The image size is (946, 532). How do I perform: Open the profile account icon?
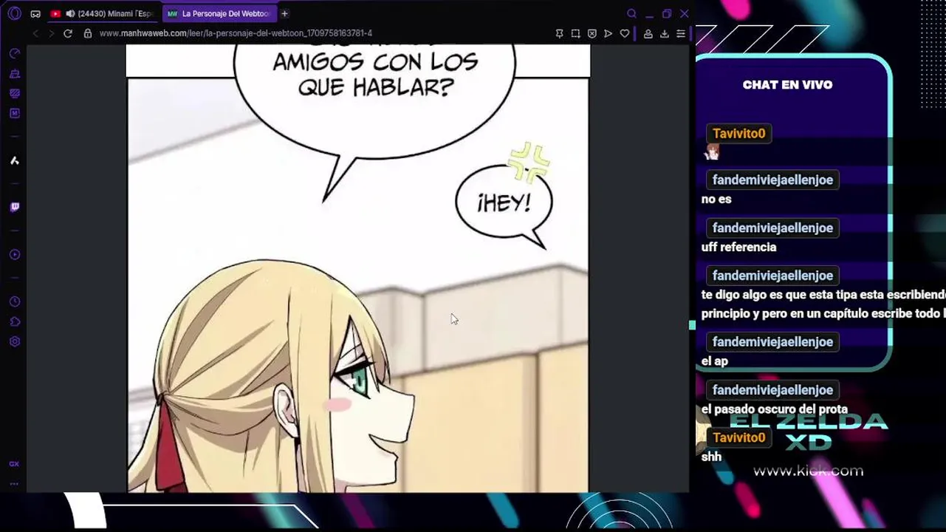tap(648, 33)
